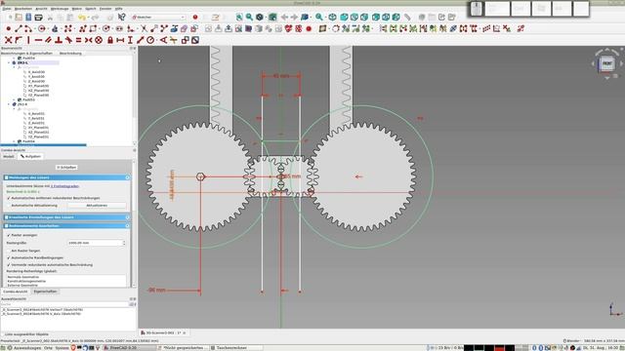Click the Save document icon

click(x=28, y=18)
